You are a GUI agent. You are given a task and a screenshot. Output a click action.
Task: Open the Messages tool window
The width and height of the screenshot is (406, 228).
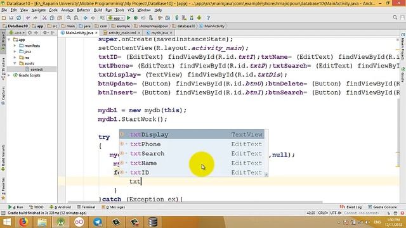point(114,207)
